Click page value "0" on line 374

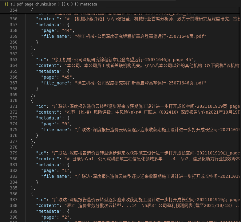click(x=66, y=124)
